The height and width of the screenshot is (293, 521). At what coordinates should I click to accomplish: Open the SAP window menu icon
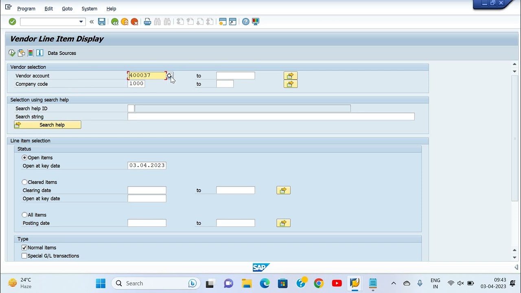click(x=8, y=7)
